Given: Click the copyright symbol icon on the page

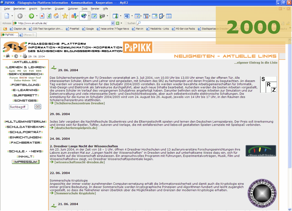Looking at the screenshot, I should pyautogui.click(x=16, y=56).
